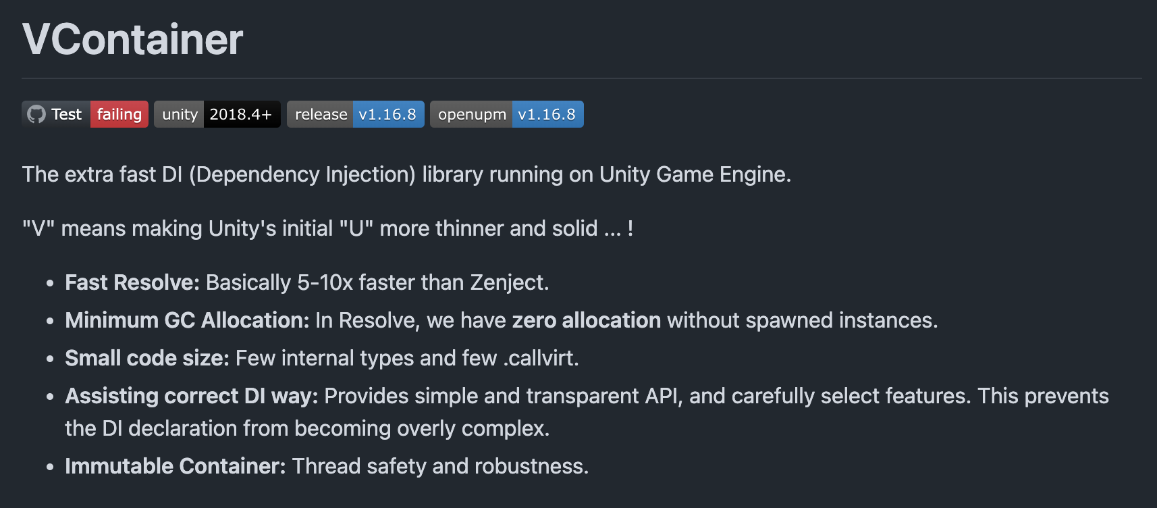Open the release badge label
The height and width of the screenshot is (508, 1157).
click(x=321, y=114)
